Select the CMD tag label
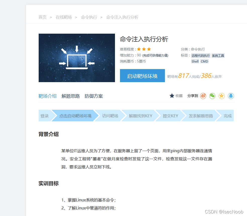The image size is (247, 216). click(x=204, y=61)
